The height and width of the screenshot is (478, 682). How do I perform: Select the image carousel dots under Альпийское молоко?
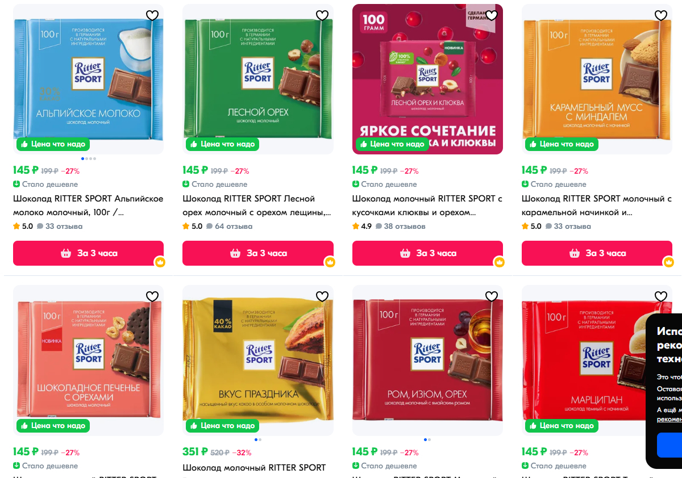click(x=89, y=158)
